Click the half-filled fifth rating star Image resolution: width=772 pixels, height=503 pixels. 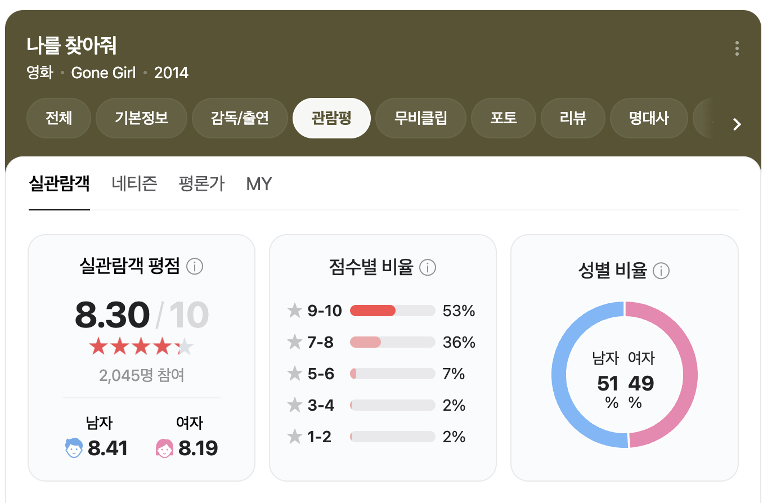coord(184,347)
